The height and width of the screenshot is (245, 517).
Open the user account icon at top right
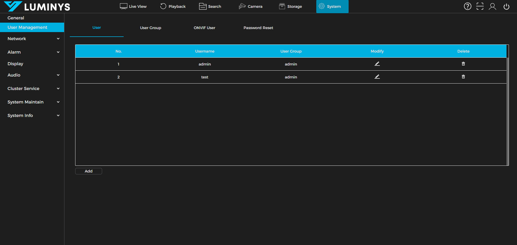click(x=492, y=6)
